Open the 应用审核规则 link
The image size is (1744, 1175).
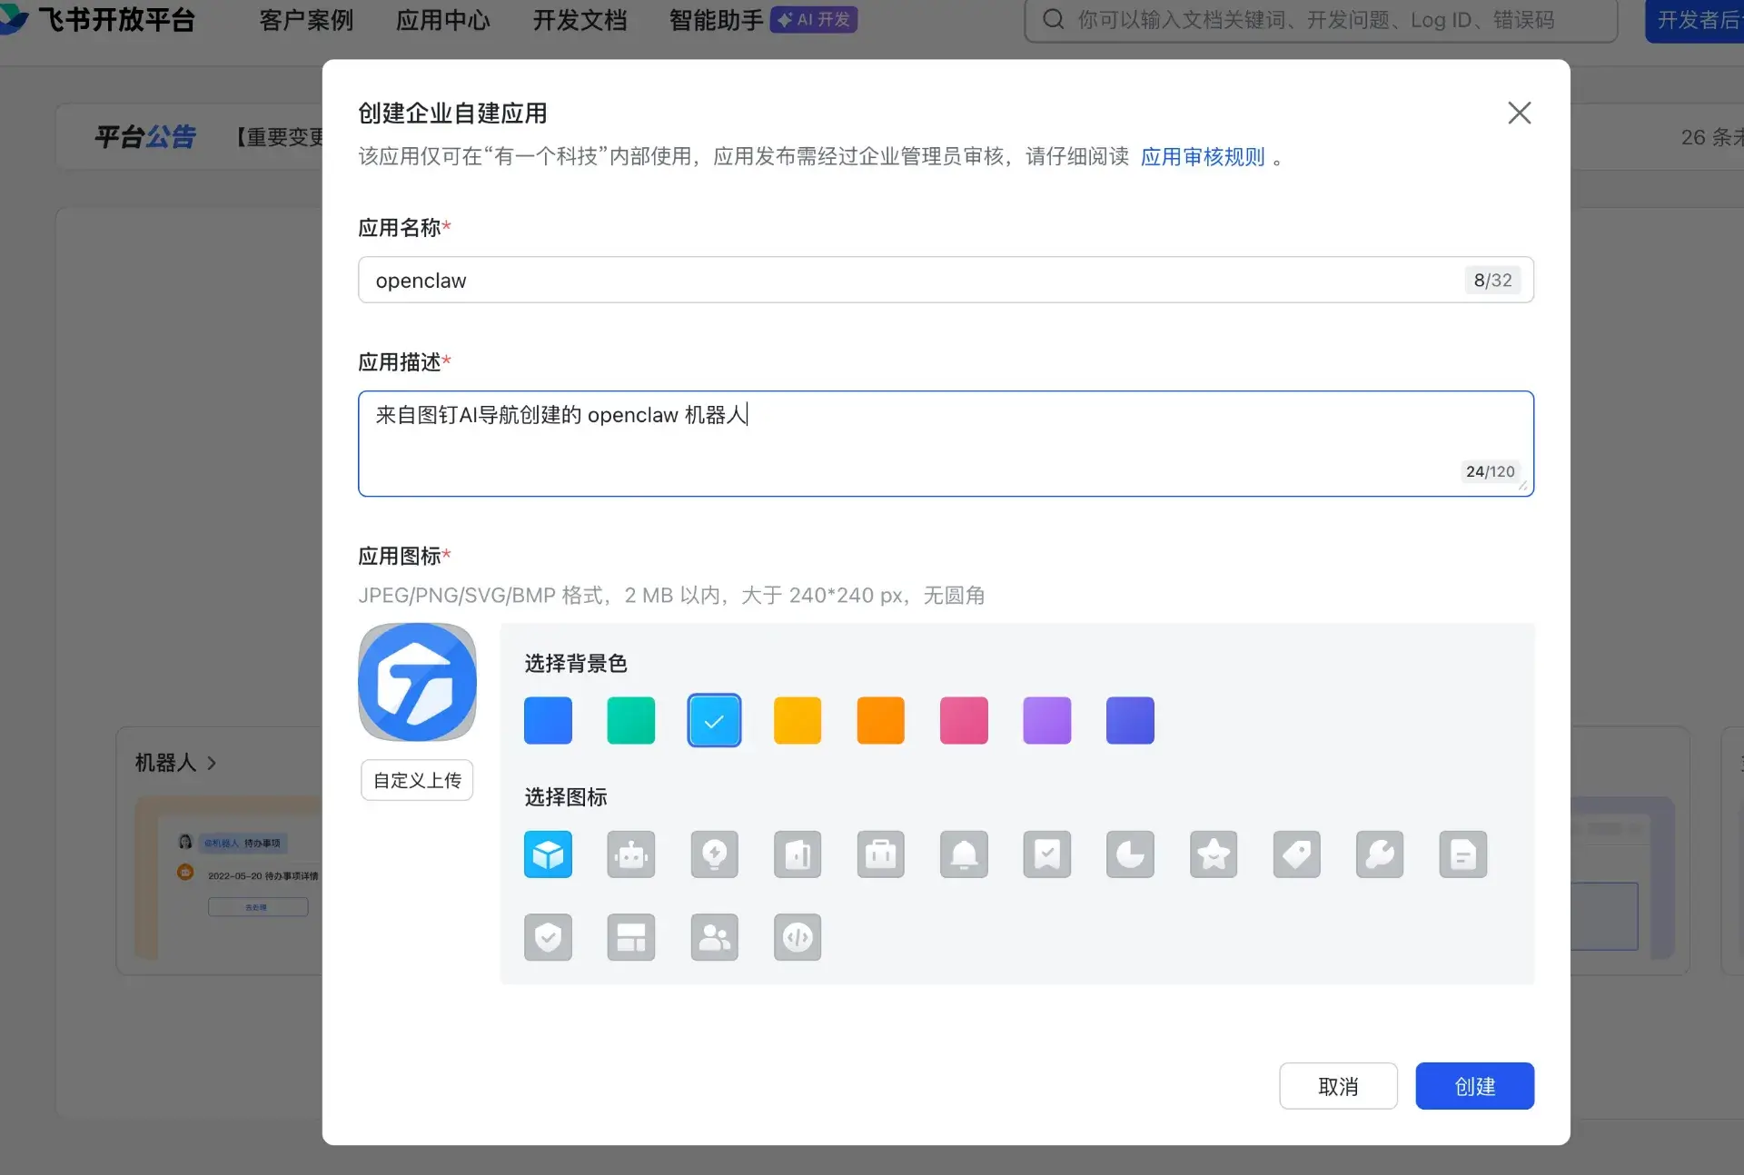point(1202,157)
